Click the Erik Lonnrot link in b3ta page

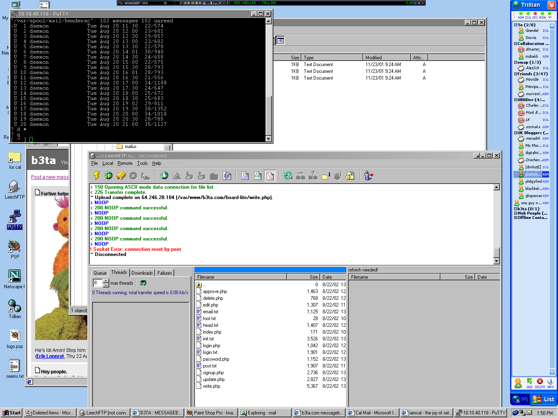click(50, 356)
